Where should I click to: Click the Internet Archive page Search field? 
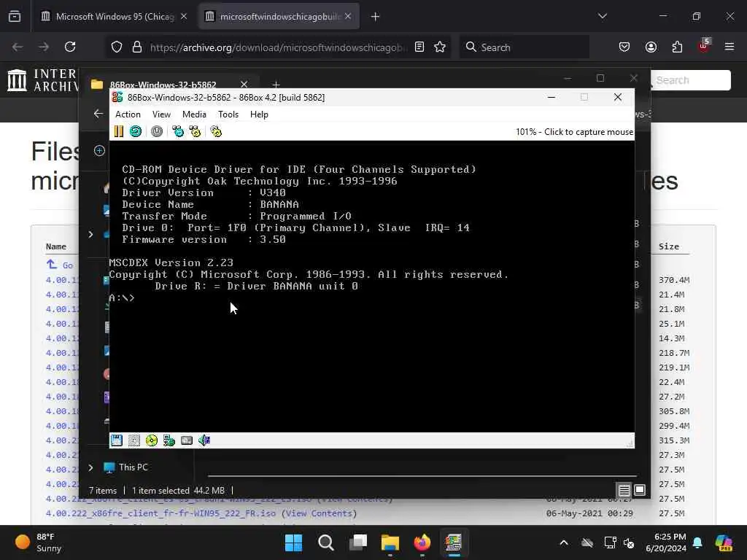click(690, 80)
